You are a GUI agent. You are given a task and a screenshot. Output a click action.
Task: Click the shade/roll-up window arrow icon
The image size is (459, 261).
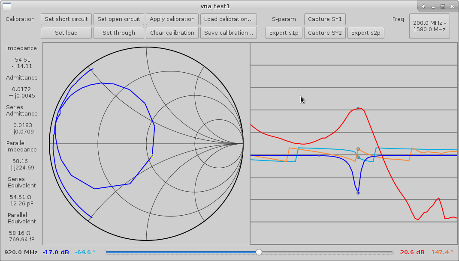click(x=423, y=6)
